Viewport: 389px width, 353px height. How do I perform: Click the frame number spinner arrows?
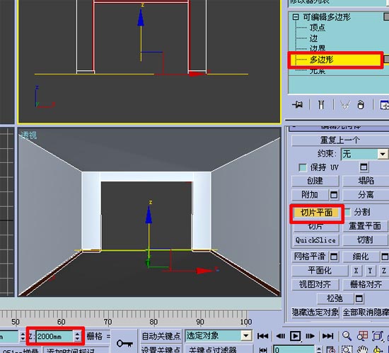click(x=319, y=349)
